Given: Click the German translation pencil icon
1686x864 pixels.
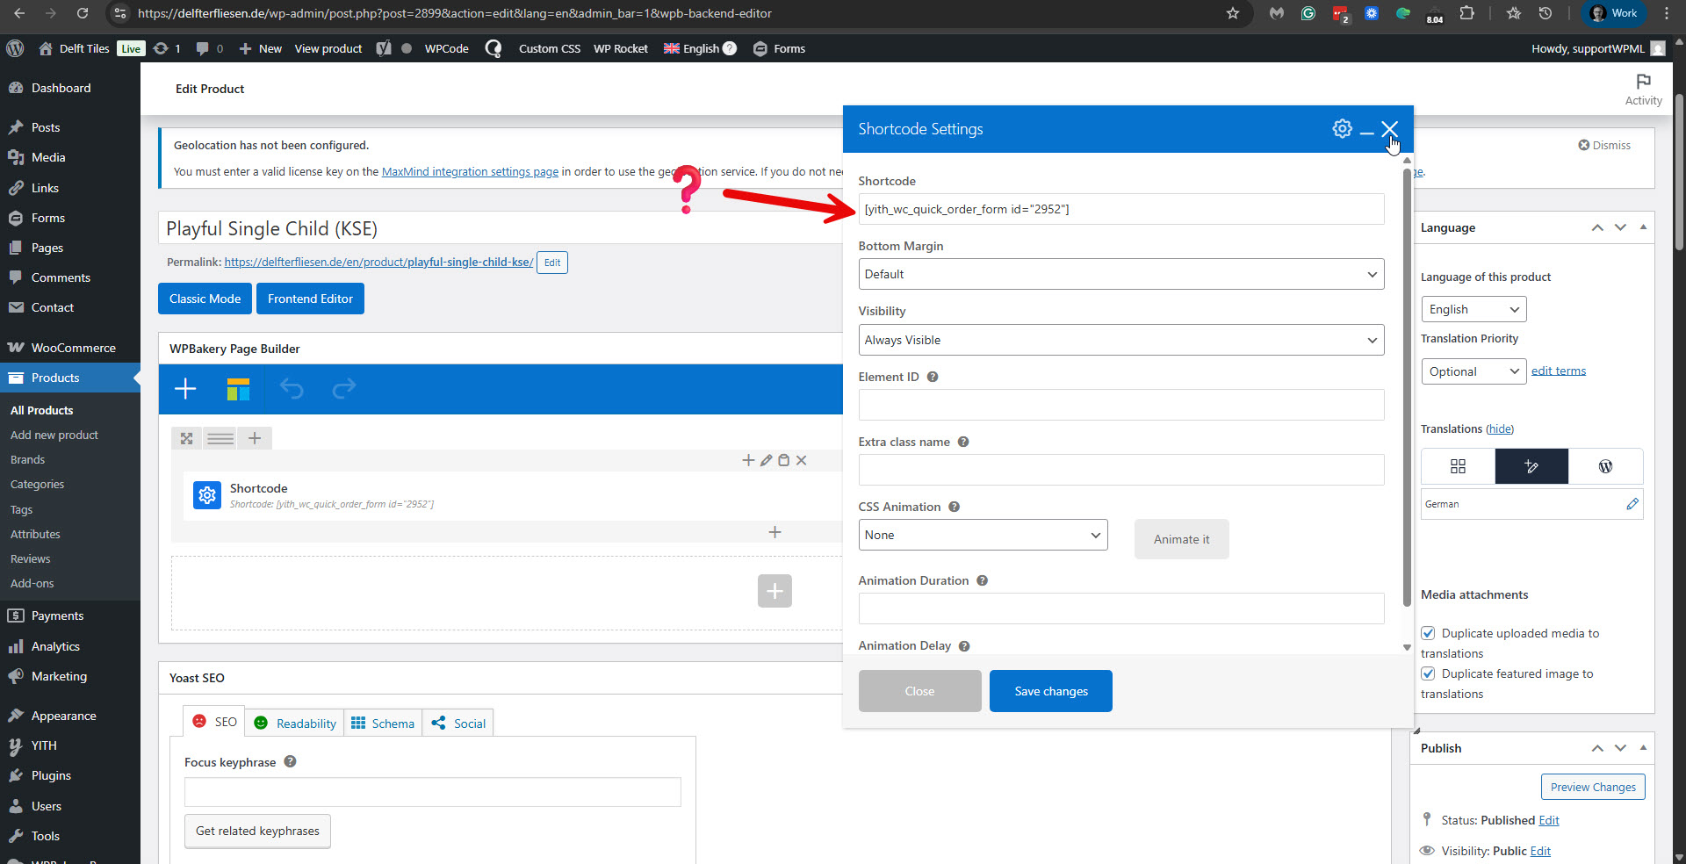Looking at the screenshot, I should pyautogui.click(x=1632, y=504).
